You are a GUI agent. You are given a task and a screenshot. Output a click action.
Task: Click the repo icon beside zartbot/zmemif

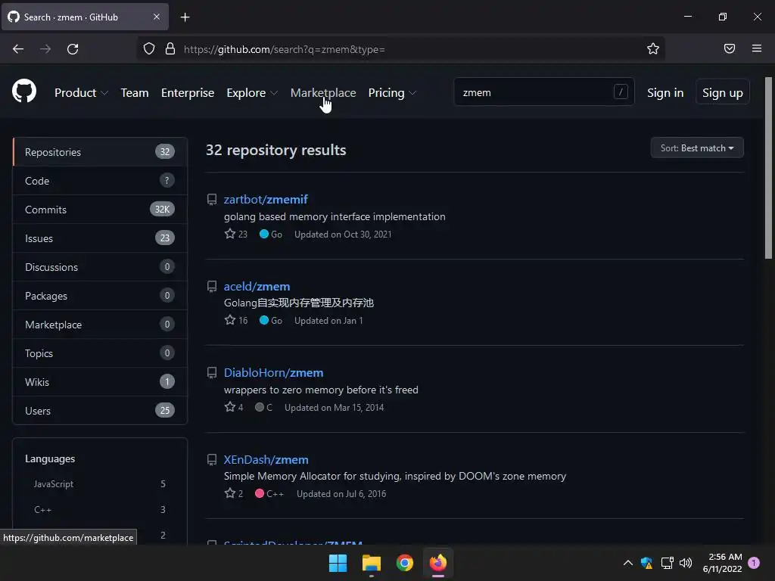point(212,200)
